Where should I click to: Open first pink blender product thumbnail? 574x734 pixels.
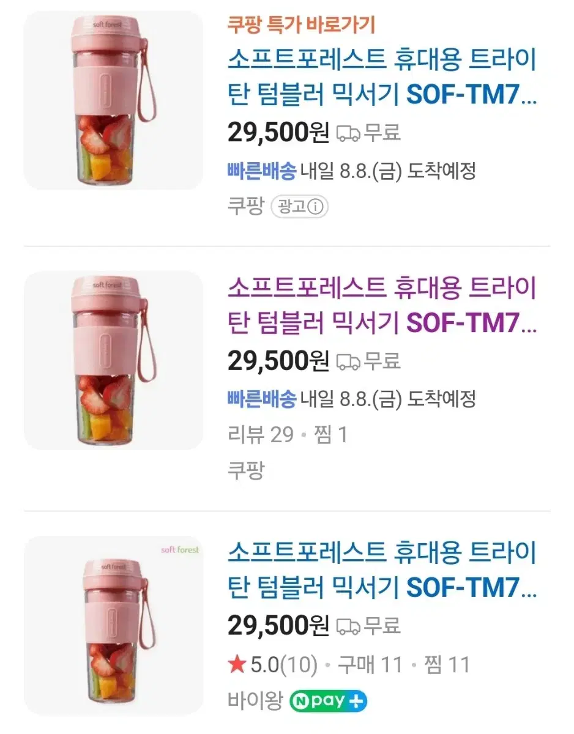(x=113, y=100)
